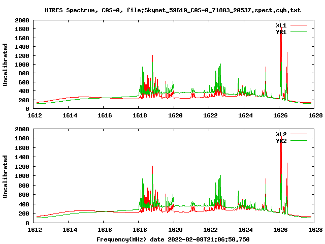
Task: Click the 1600 tick on the XL2/YR2 plot
Action: (x=22, y=148)
